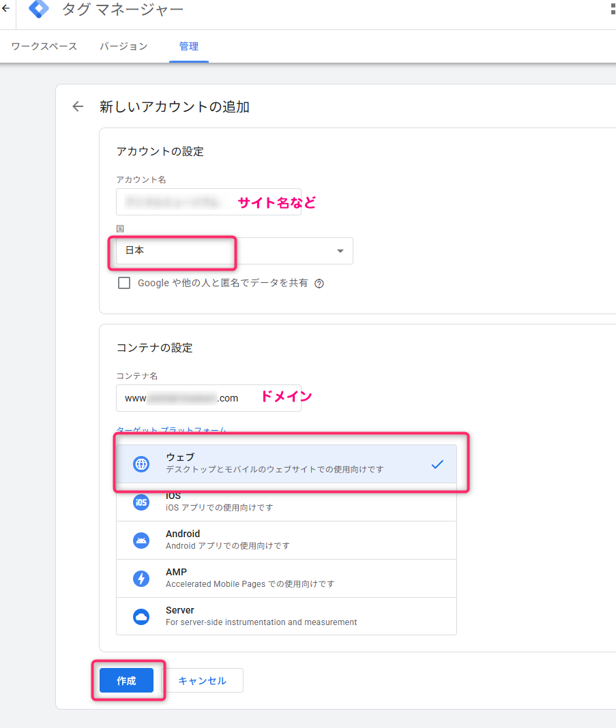The height and width of the screenshot is (728, 616).
Task: Click the globe icon for ウェブ platform
Action: click(141, 464)
